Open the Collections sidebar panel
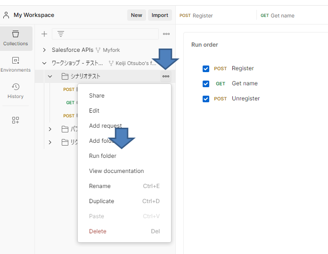 pyautogui.click(x=16, y=38)
